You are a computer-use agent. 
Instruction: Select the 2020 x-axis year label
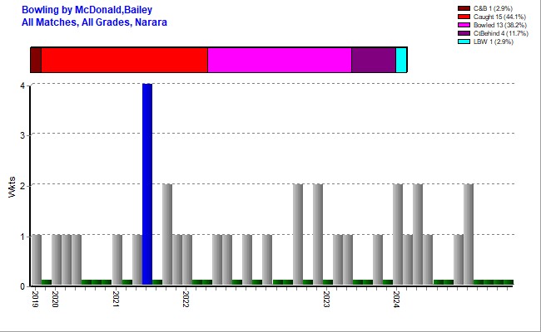click(56, 299)
